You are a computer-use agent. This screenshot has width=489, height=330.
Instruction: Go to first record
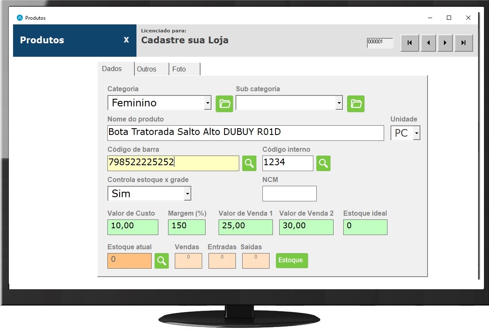pyautogui.click(x=409, y=43)
